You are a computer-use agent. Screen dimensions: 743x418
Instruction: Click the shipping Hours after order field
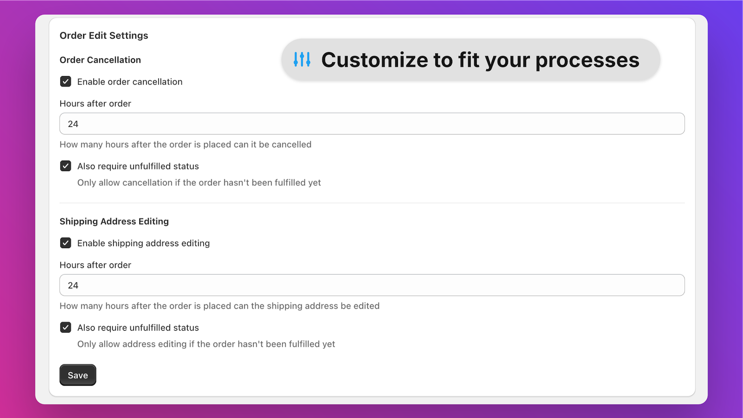click(372, 285)
